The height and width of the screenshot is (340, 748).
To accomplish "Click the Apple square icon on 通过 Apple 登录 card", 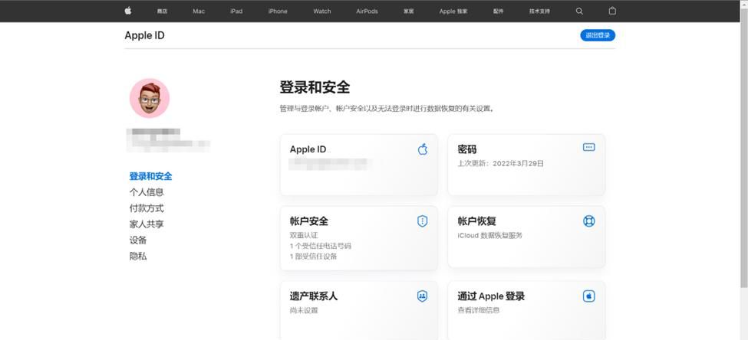I will (589, 296).
